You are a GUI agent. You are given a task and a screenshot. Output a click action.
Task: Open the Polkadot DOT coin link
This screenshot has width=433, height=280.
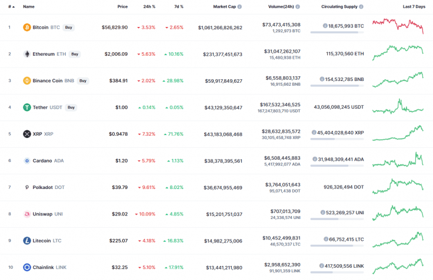pos(48,187)
